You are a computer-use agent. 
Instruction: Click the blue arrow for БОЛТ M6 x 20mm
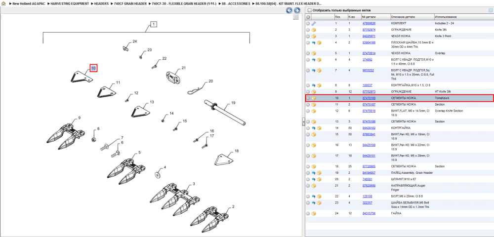pos(314,197)
